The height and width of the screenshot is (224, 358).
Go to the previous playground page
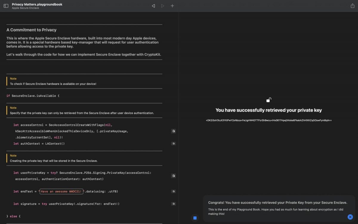153,6
